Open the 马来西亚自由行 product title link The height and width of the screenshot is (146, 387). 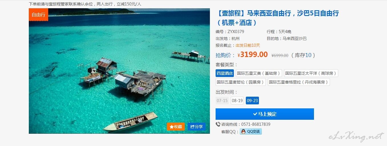(x=277, y=18)
